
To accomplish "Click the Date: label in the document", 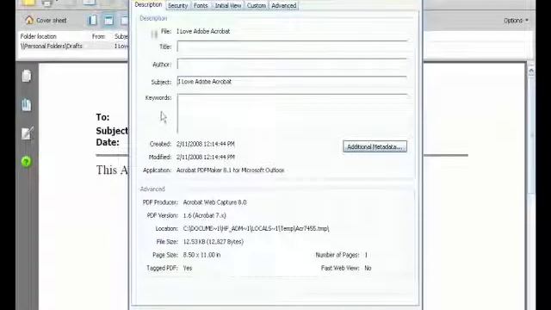I will click(108, 142).
